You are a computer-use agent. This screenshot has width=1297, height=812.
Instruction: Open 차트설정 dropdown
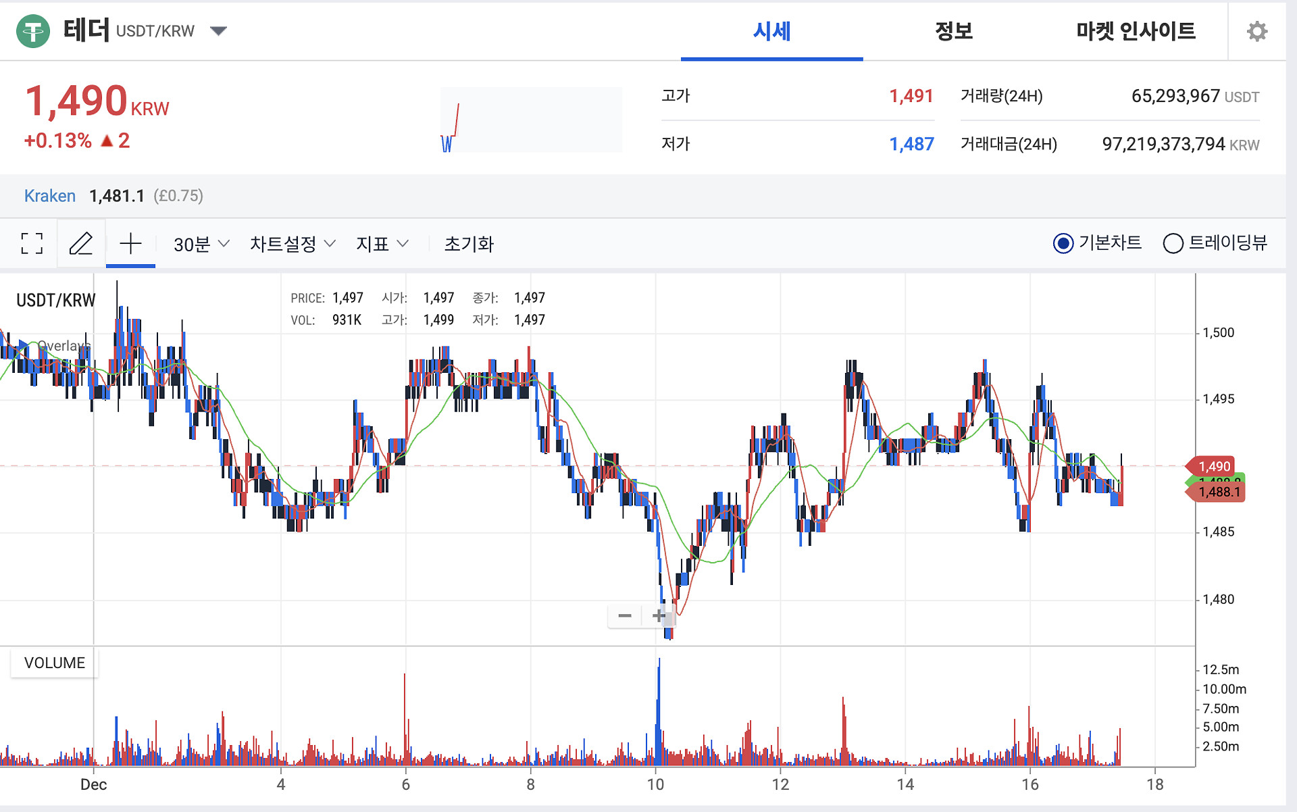click(292, 244)
